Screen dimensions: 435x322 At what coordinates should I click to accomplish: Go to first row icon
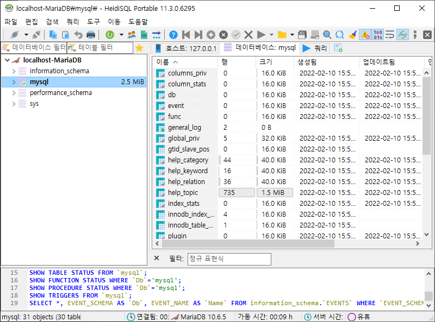[x=186, y=35]
